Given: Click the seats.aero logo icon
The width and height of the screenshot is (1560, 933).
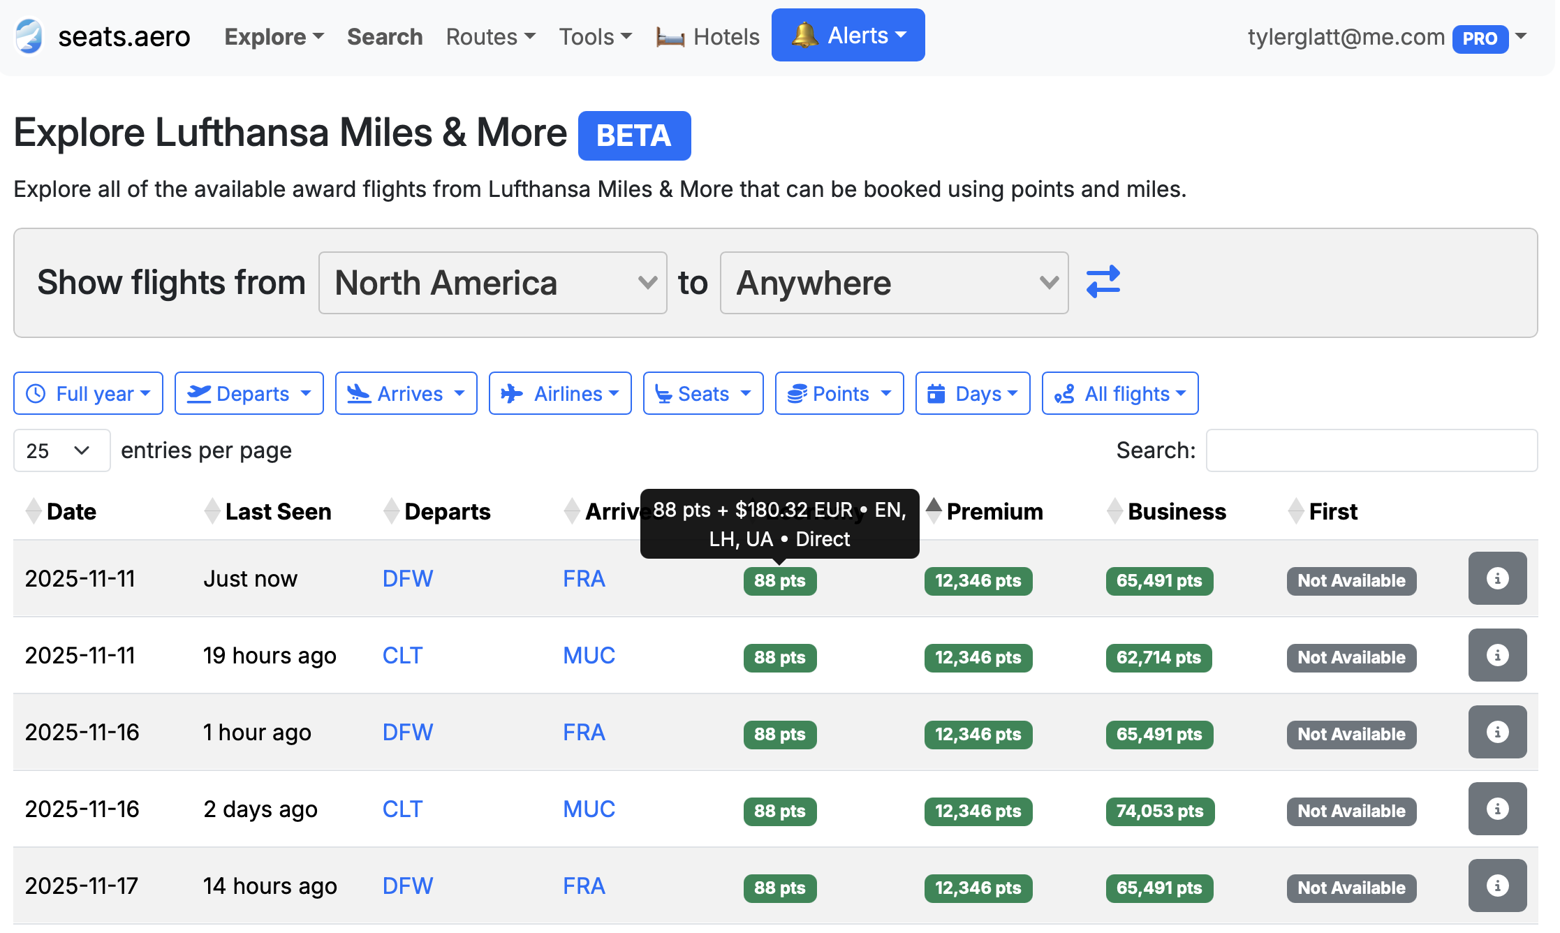Looking at the screenshot, I should 28,36.
